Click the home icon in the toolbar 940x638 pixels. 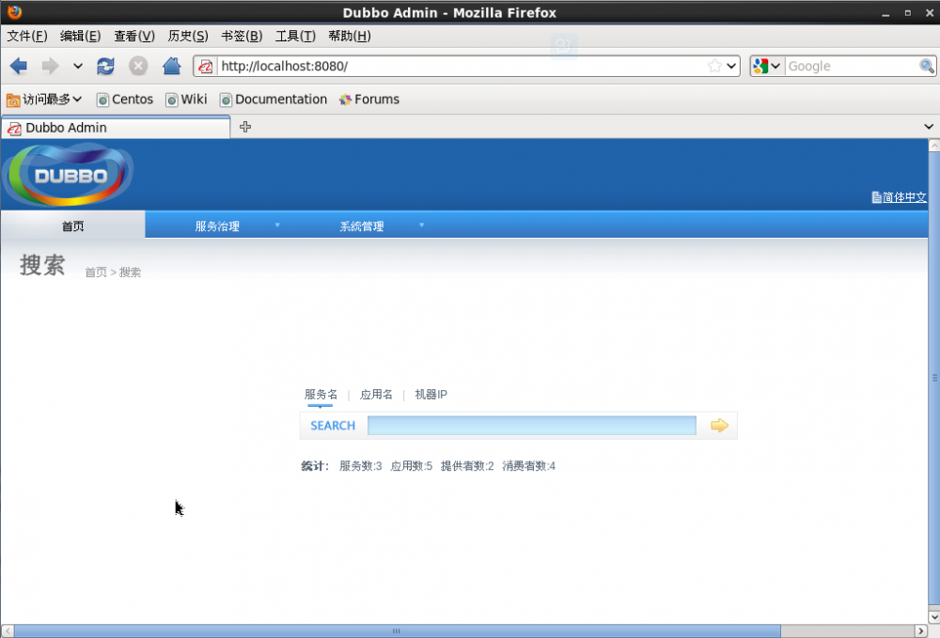(172, 66)
